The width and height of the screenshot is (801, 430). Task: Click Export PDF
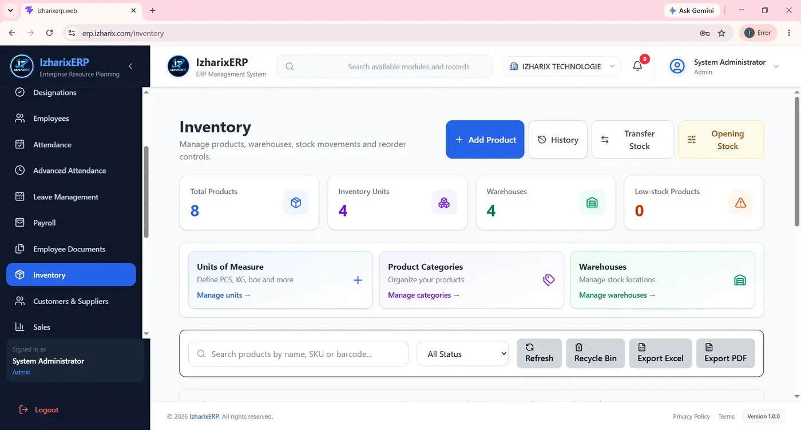coord(725,353)
